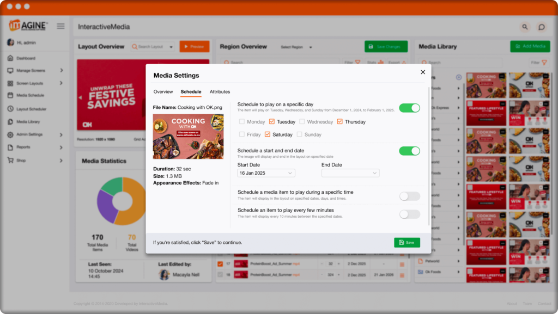Click the Media Settings dialog scrollbar
Screen dimensions: 558x314
pos(429,156)
